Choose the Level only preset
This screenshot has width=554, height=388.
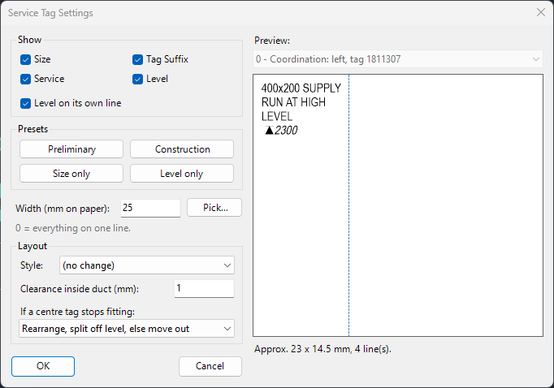pyautogui.click(x=182, y=174)
